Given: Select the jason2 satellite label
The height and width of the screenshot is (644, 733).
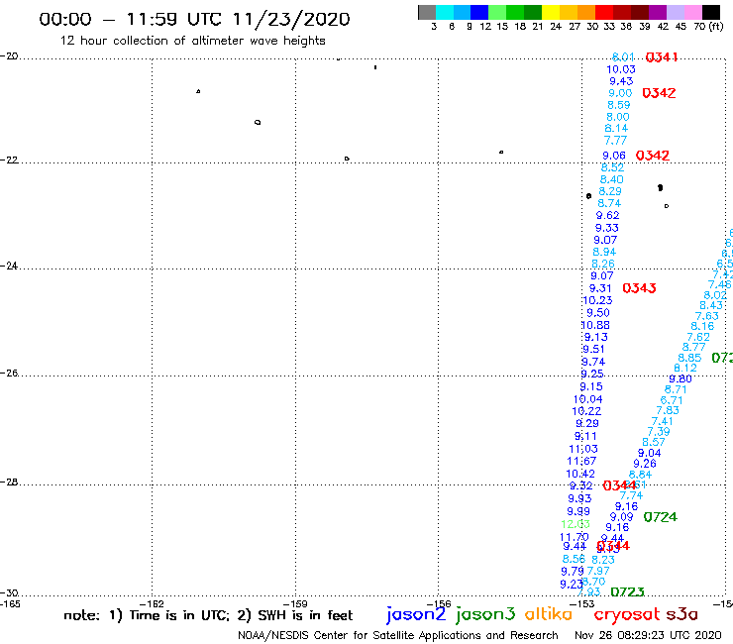Looking at the screenshot, I should point(416,614).
